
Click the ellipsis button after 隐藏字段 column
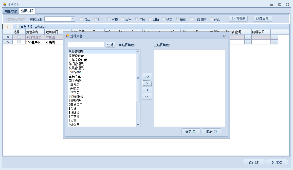pyautogui.click(x=274, y=37)
